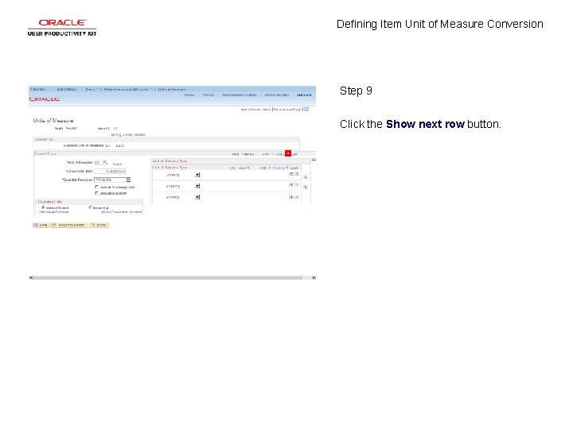This screenshot has width=573, height=429.
Task: Show previous row in Convert From header
Action: (x=273, y=154)
